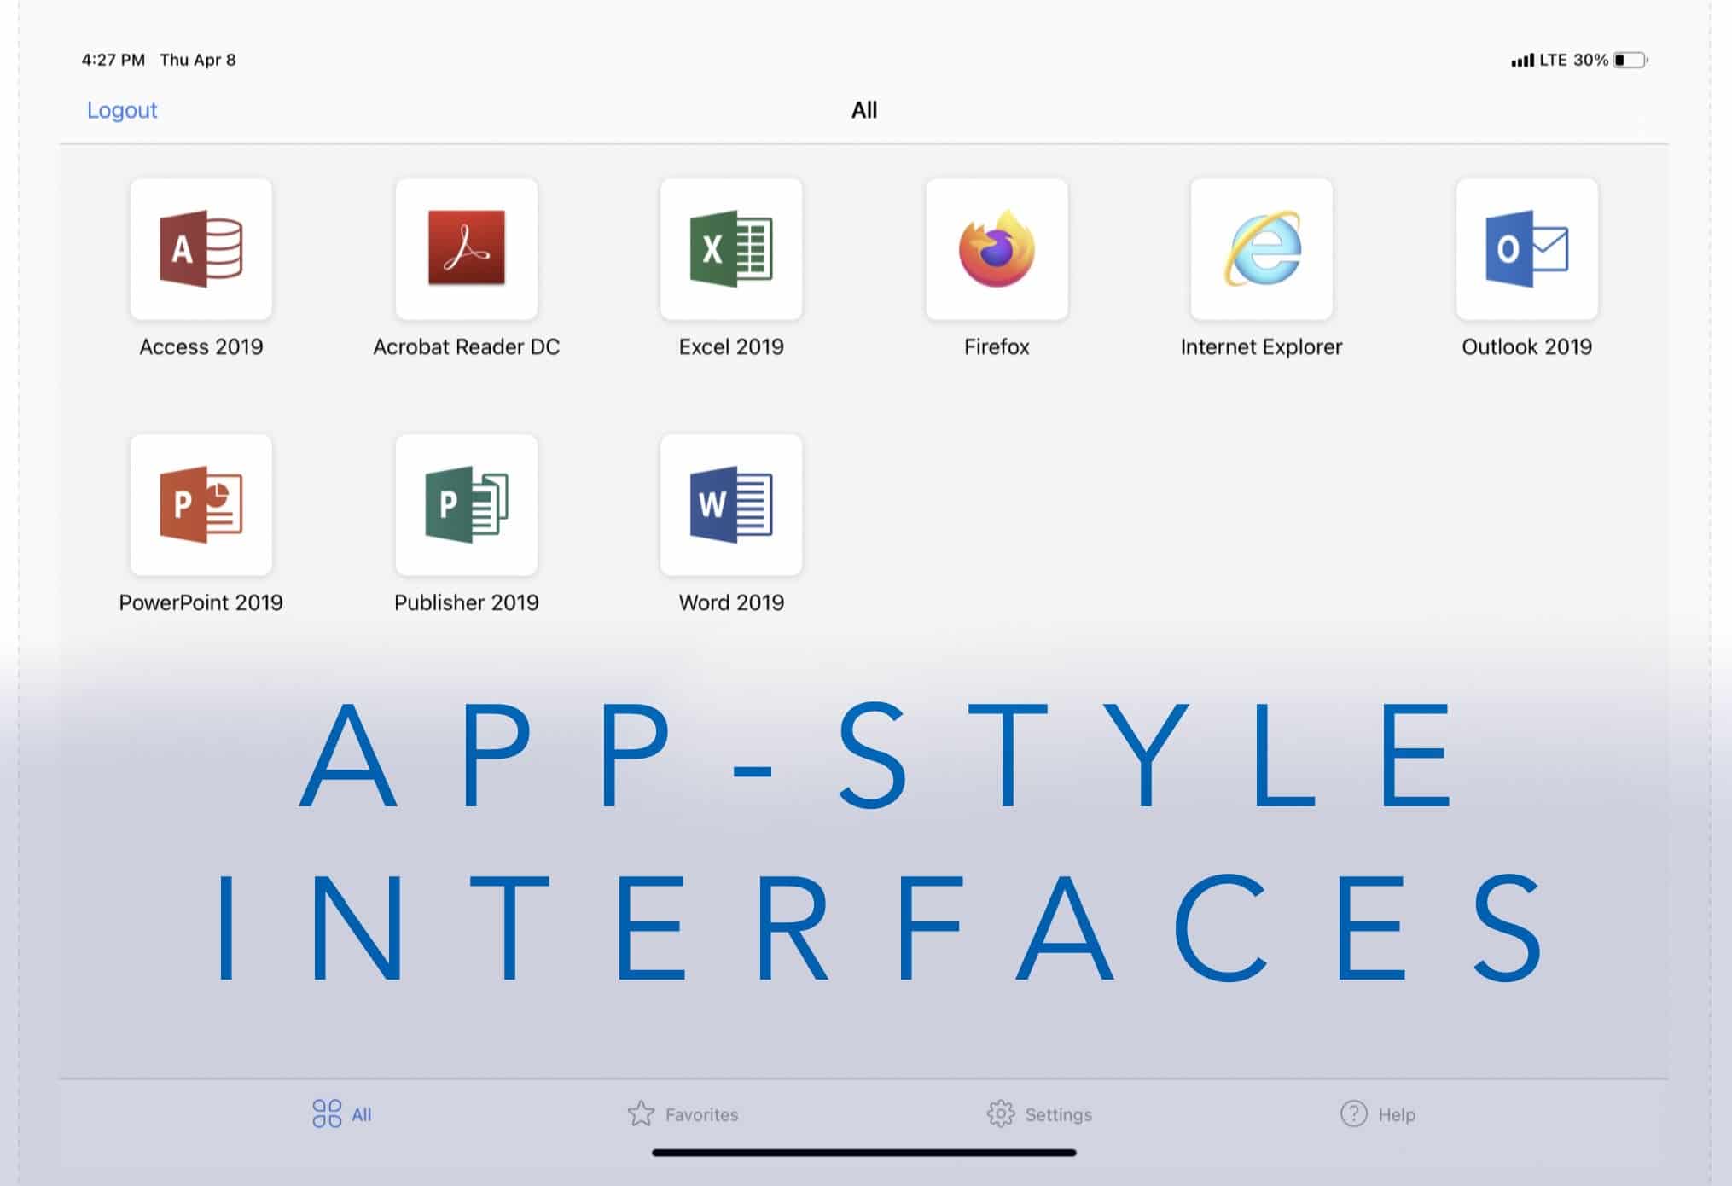Tap the Logout link

pyautogui.click(x=122, y=110)
